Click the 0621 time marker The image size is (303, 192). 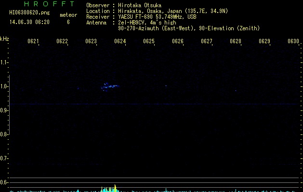(33, 41)
